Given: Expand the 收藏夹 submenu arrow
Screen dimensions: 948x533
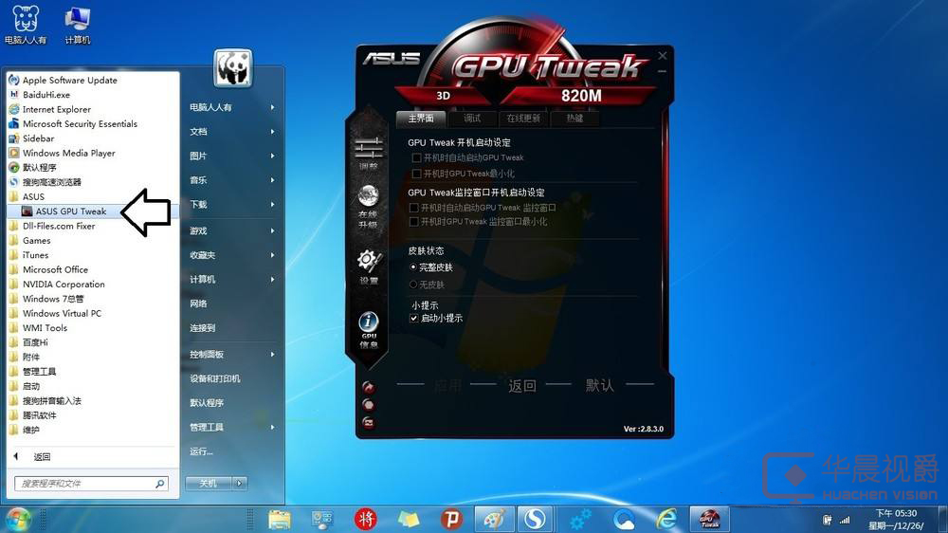Looking at the screenshot, I should [x=273, y=255].
